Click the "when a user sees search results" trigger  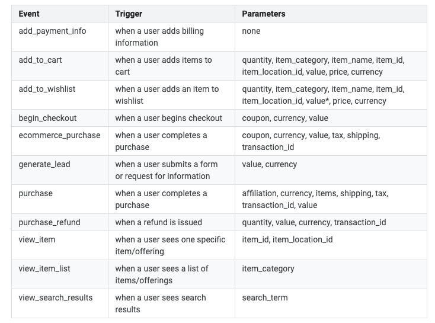[161, 303]
